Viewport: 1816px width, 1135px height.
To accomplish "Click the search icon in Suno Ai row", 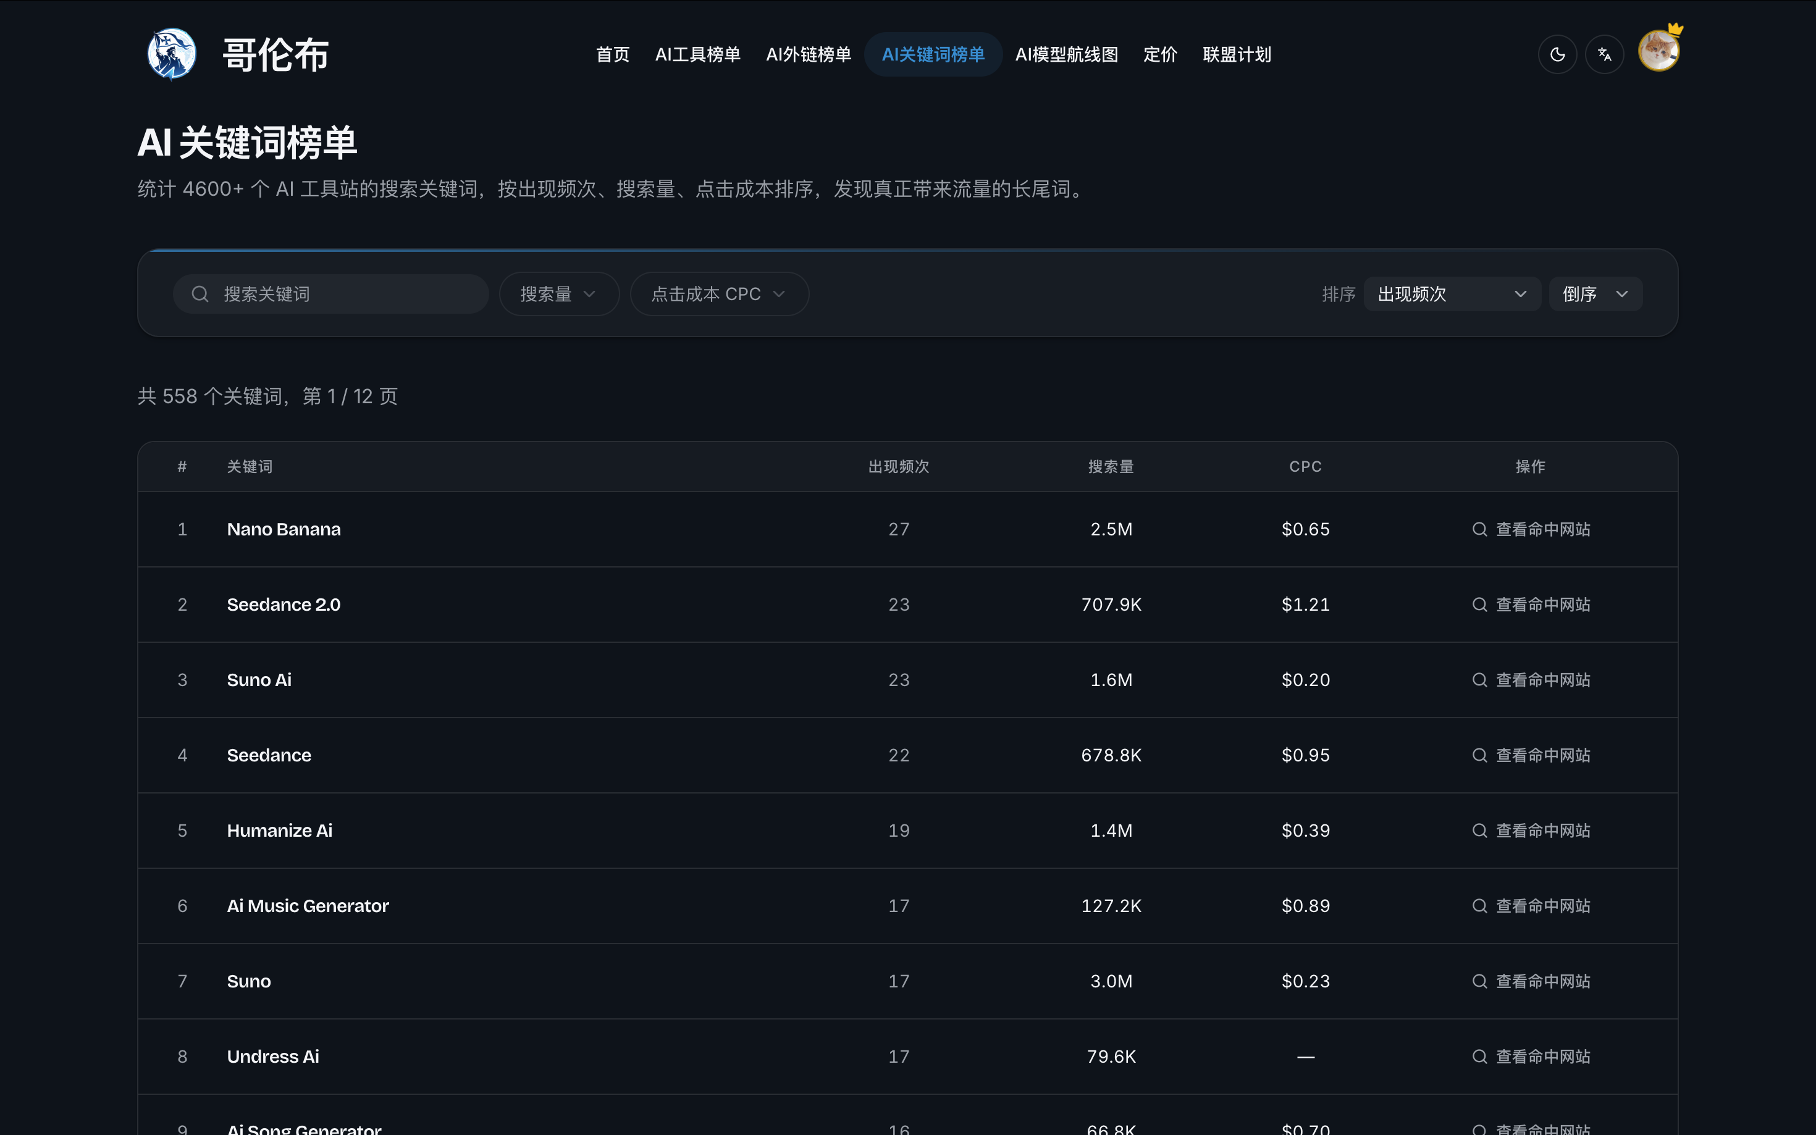I will pyautogui.click(x=1480, y=679).
